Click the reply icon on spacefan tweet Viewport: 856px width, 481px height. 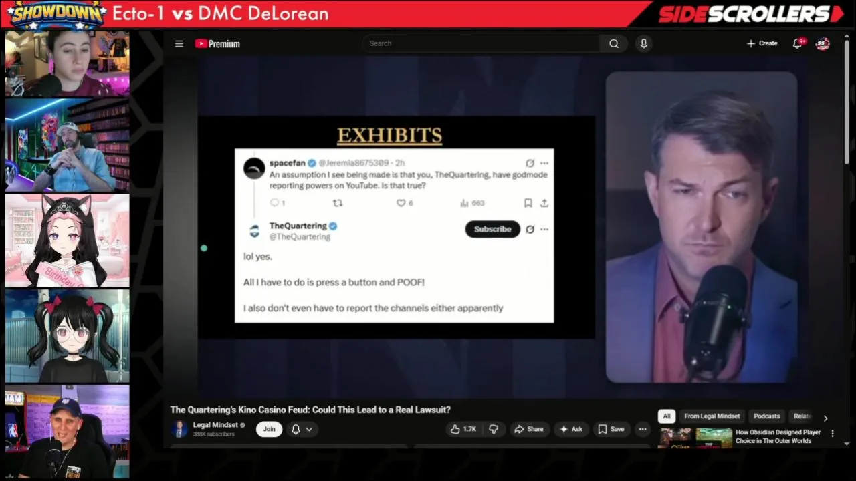click(x=274, y=203)
